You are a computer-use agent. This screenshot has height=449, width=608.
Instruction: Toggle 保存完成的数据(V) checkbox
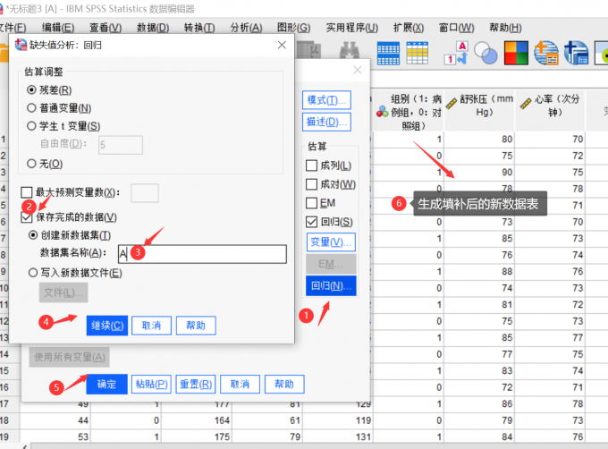pyautogui.click(x=27, y=217)
